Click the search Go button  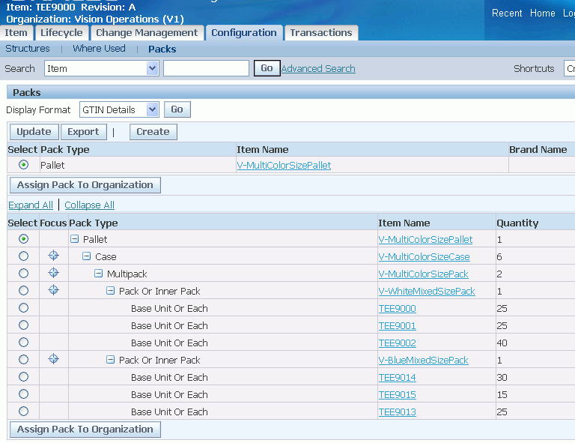(x=267, y=68)
